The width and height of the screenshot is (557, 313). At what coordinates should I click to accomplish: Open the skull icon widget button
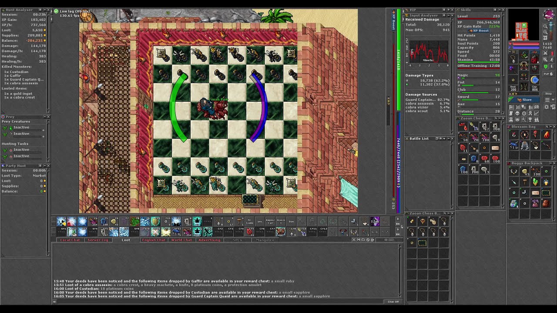pos(517,113)
